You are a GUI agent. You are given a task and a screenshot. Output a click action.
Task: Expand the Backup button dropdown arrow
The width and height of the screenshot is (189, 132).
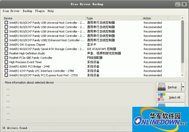point(183,87)
